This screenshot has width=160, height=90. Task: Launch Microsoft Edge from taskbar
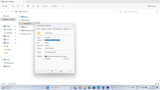pos(89,87)
